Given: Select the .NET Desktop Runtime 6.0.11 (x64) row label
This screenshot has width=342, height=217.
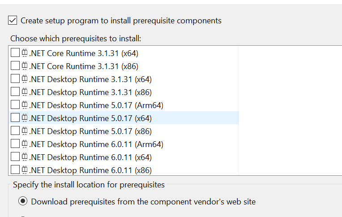Looking at the screenshot, I should [x=90, y=157].
